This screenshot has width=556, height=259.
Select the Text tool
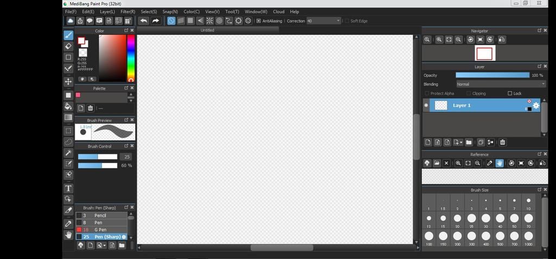pos(68,188)
